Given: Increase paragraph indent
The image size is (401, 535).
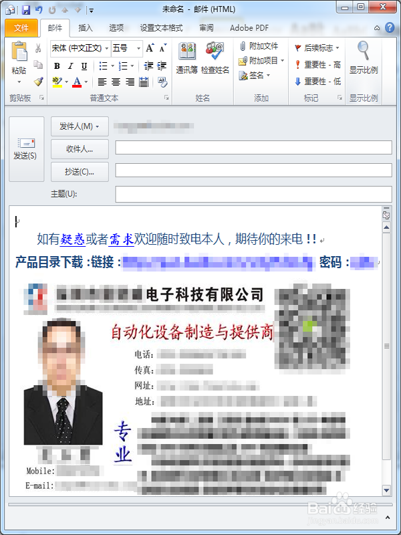Looking at the screenshot, I should pos(162,66).
